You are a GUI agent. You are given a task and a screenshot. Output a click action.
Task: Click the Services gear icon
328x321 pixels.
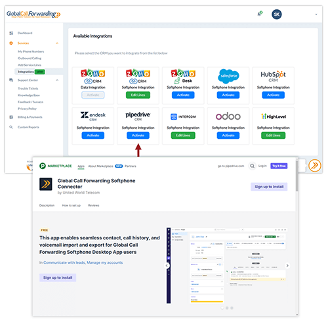[x=11, y=43]
